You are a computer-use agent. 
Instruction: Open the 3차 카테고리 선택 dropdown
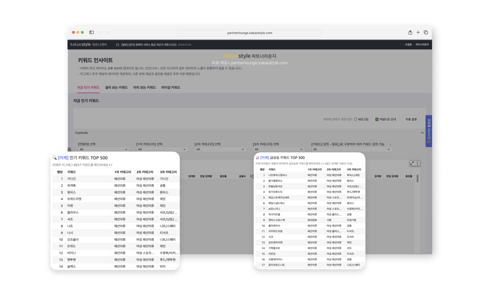click(279, 149)
